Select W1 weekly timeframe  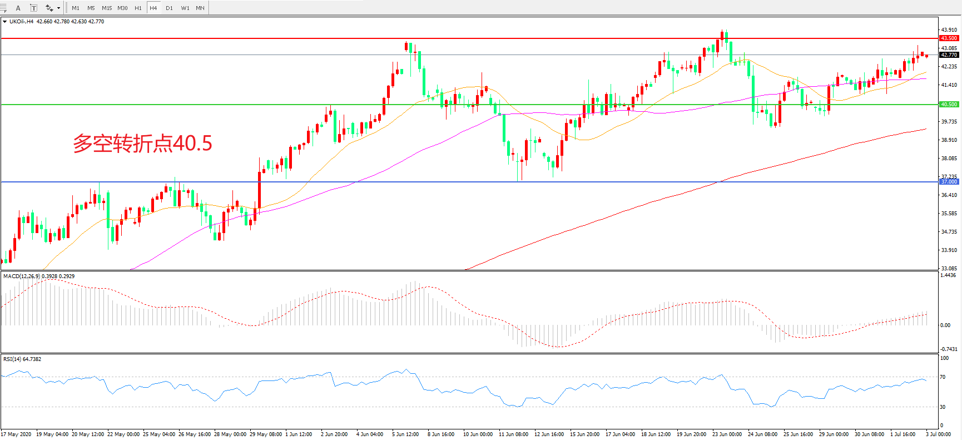click(x=185, y=8)
